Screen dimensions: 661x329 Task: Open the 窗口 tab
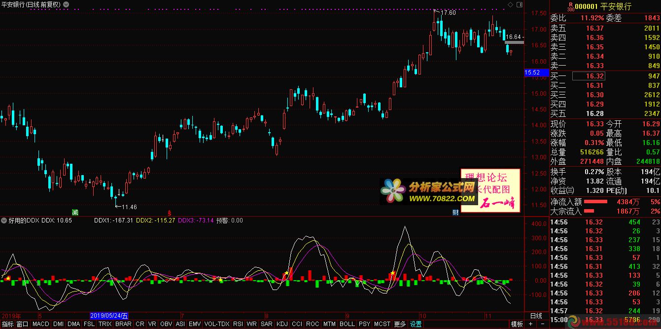click(22, 325)
